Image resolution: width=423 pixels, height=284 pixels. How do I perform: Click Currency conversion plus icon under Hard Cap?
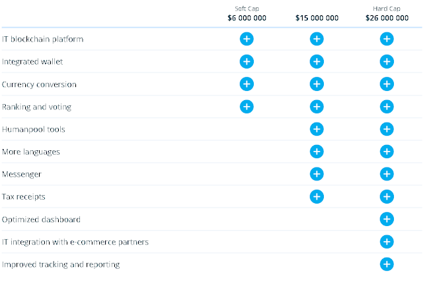(x=387, y=84)
